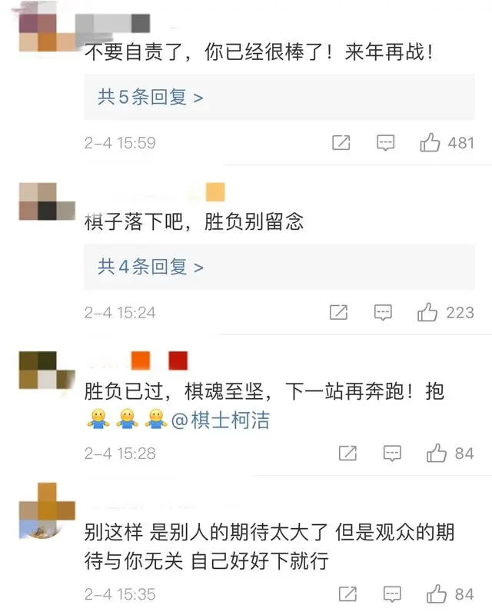Viewport: 492px width, 615px height.
Task: Share the comment posted at 15:28
Action: coord(347,454)
